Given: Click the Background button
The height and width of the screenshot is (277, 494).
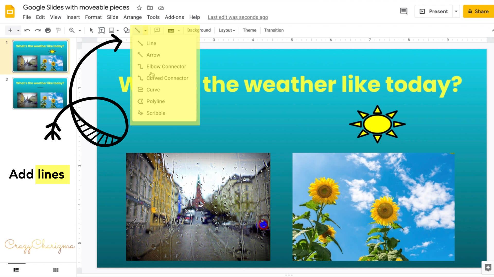Looking at the screenshot, I should point(198,30).
